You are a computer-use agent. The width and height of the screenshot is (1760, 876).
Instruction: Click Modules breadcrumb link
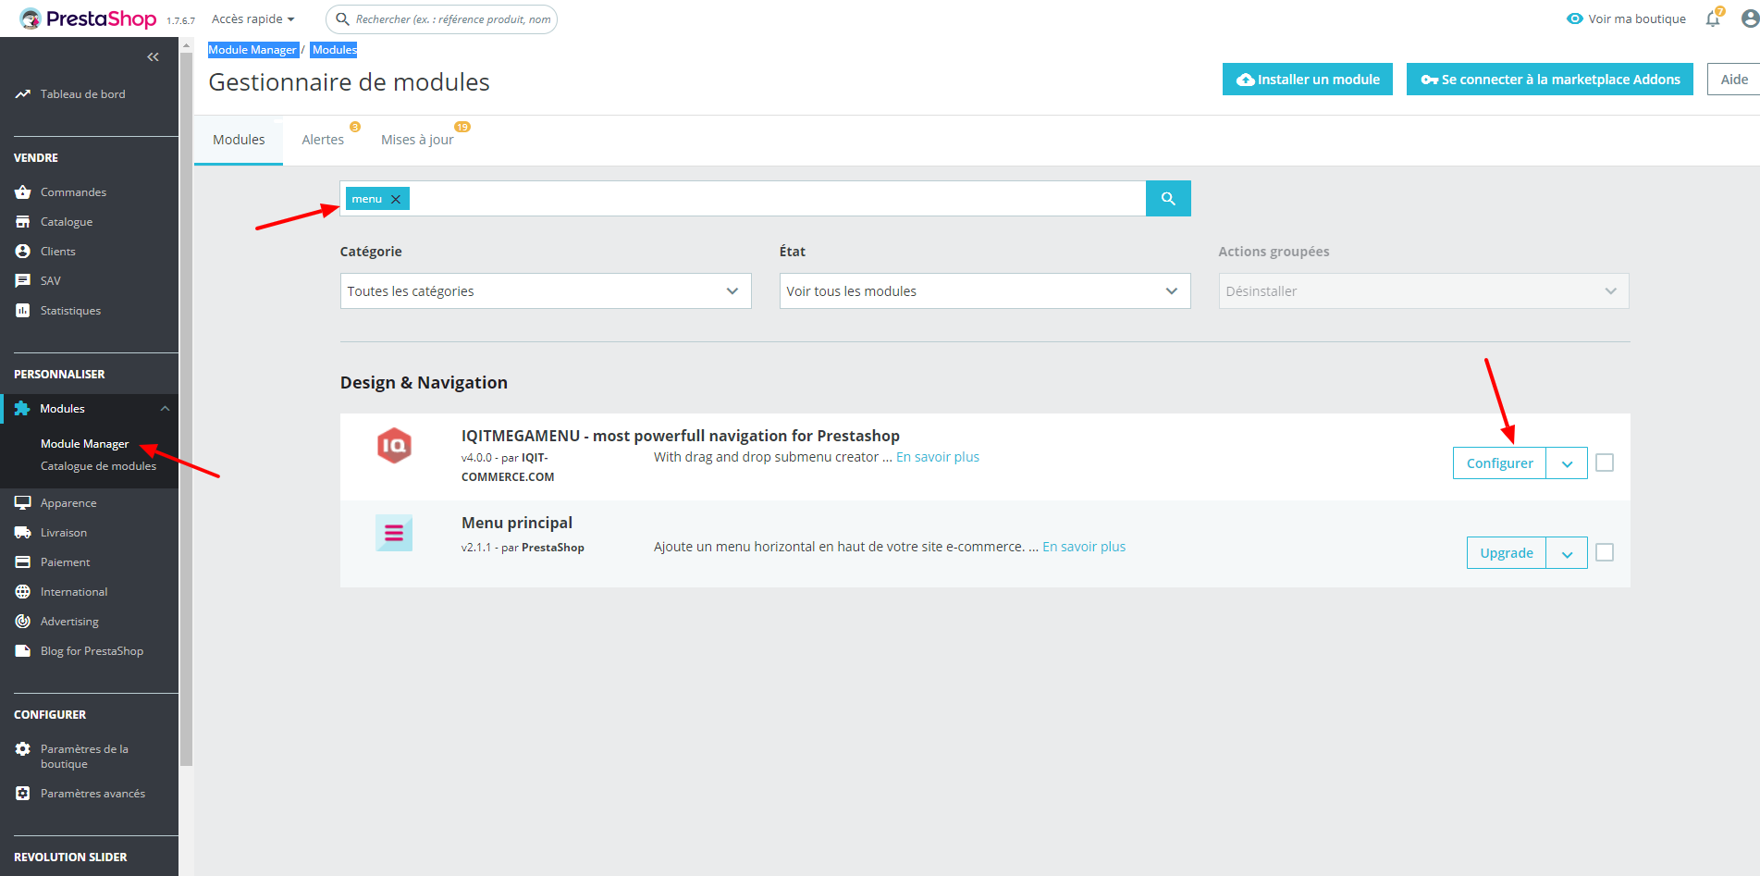coord(334,50)
